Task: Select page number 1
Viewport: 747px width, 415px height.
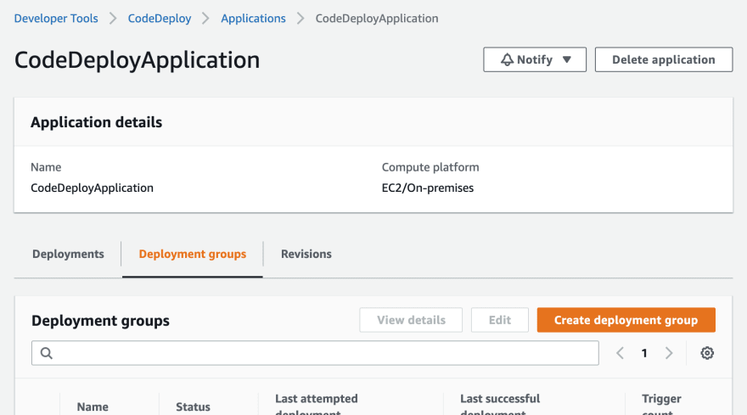Action: [644, 353]
